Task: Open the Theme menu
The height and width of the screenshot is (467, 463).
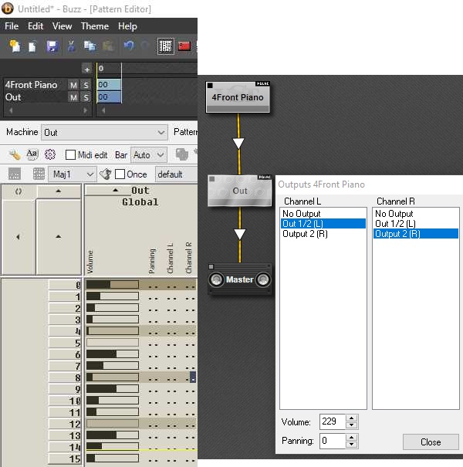Action: pyautogui.click(x=95, y=26)
